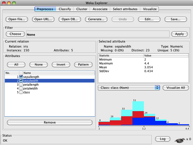193x145 pixels.
Task: Remove selected attributes with Remove button
Action: coord(50,122)
